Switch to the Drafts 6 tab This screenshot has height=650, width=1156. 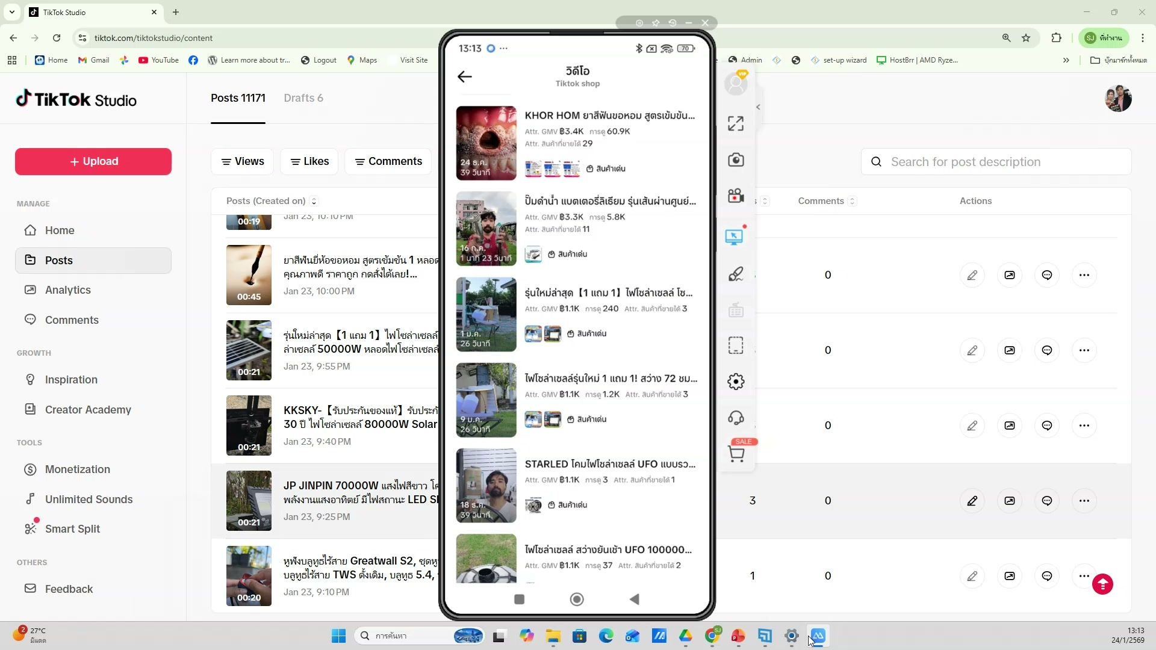(x=303, y=98)
